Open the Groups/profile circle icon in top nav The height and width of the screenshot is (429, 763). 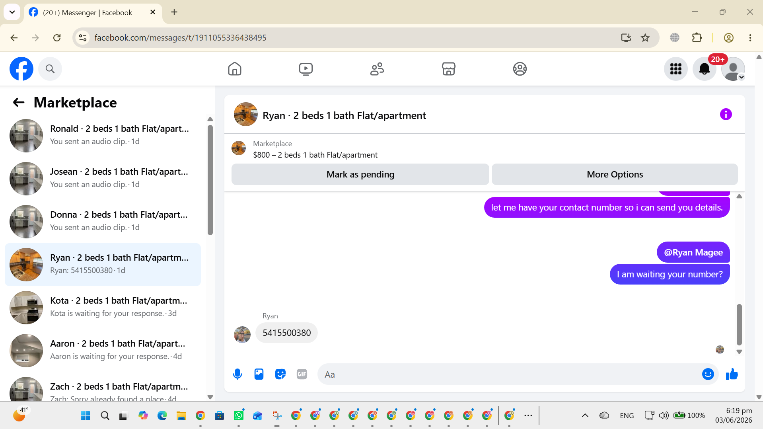point(520,69)
